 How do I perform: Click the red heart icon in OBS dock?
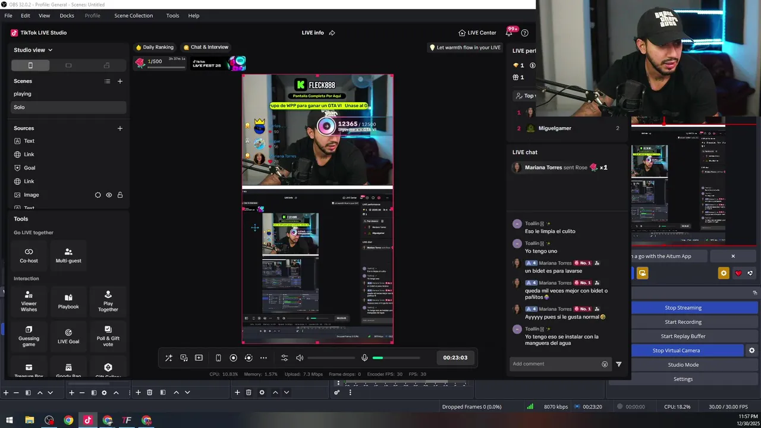pyautogui.click(x=738, y=273)
